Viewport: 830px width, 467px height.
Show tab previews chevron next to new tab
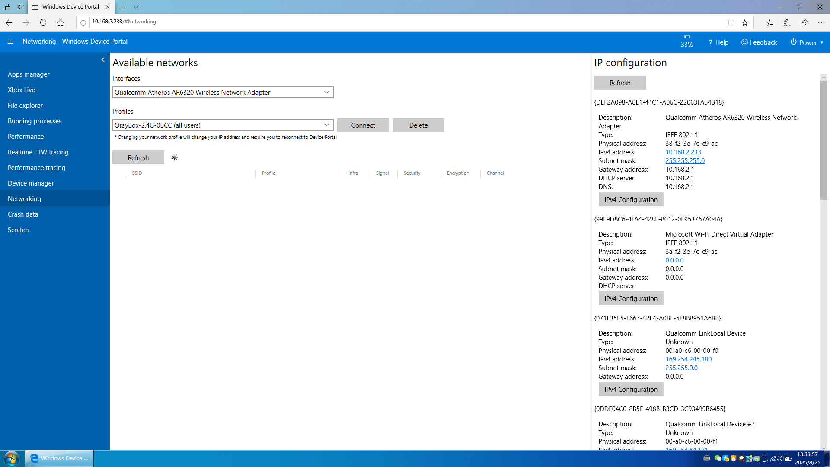click(x=136, y=7)
